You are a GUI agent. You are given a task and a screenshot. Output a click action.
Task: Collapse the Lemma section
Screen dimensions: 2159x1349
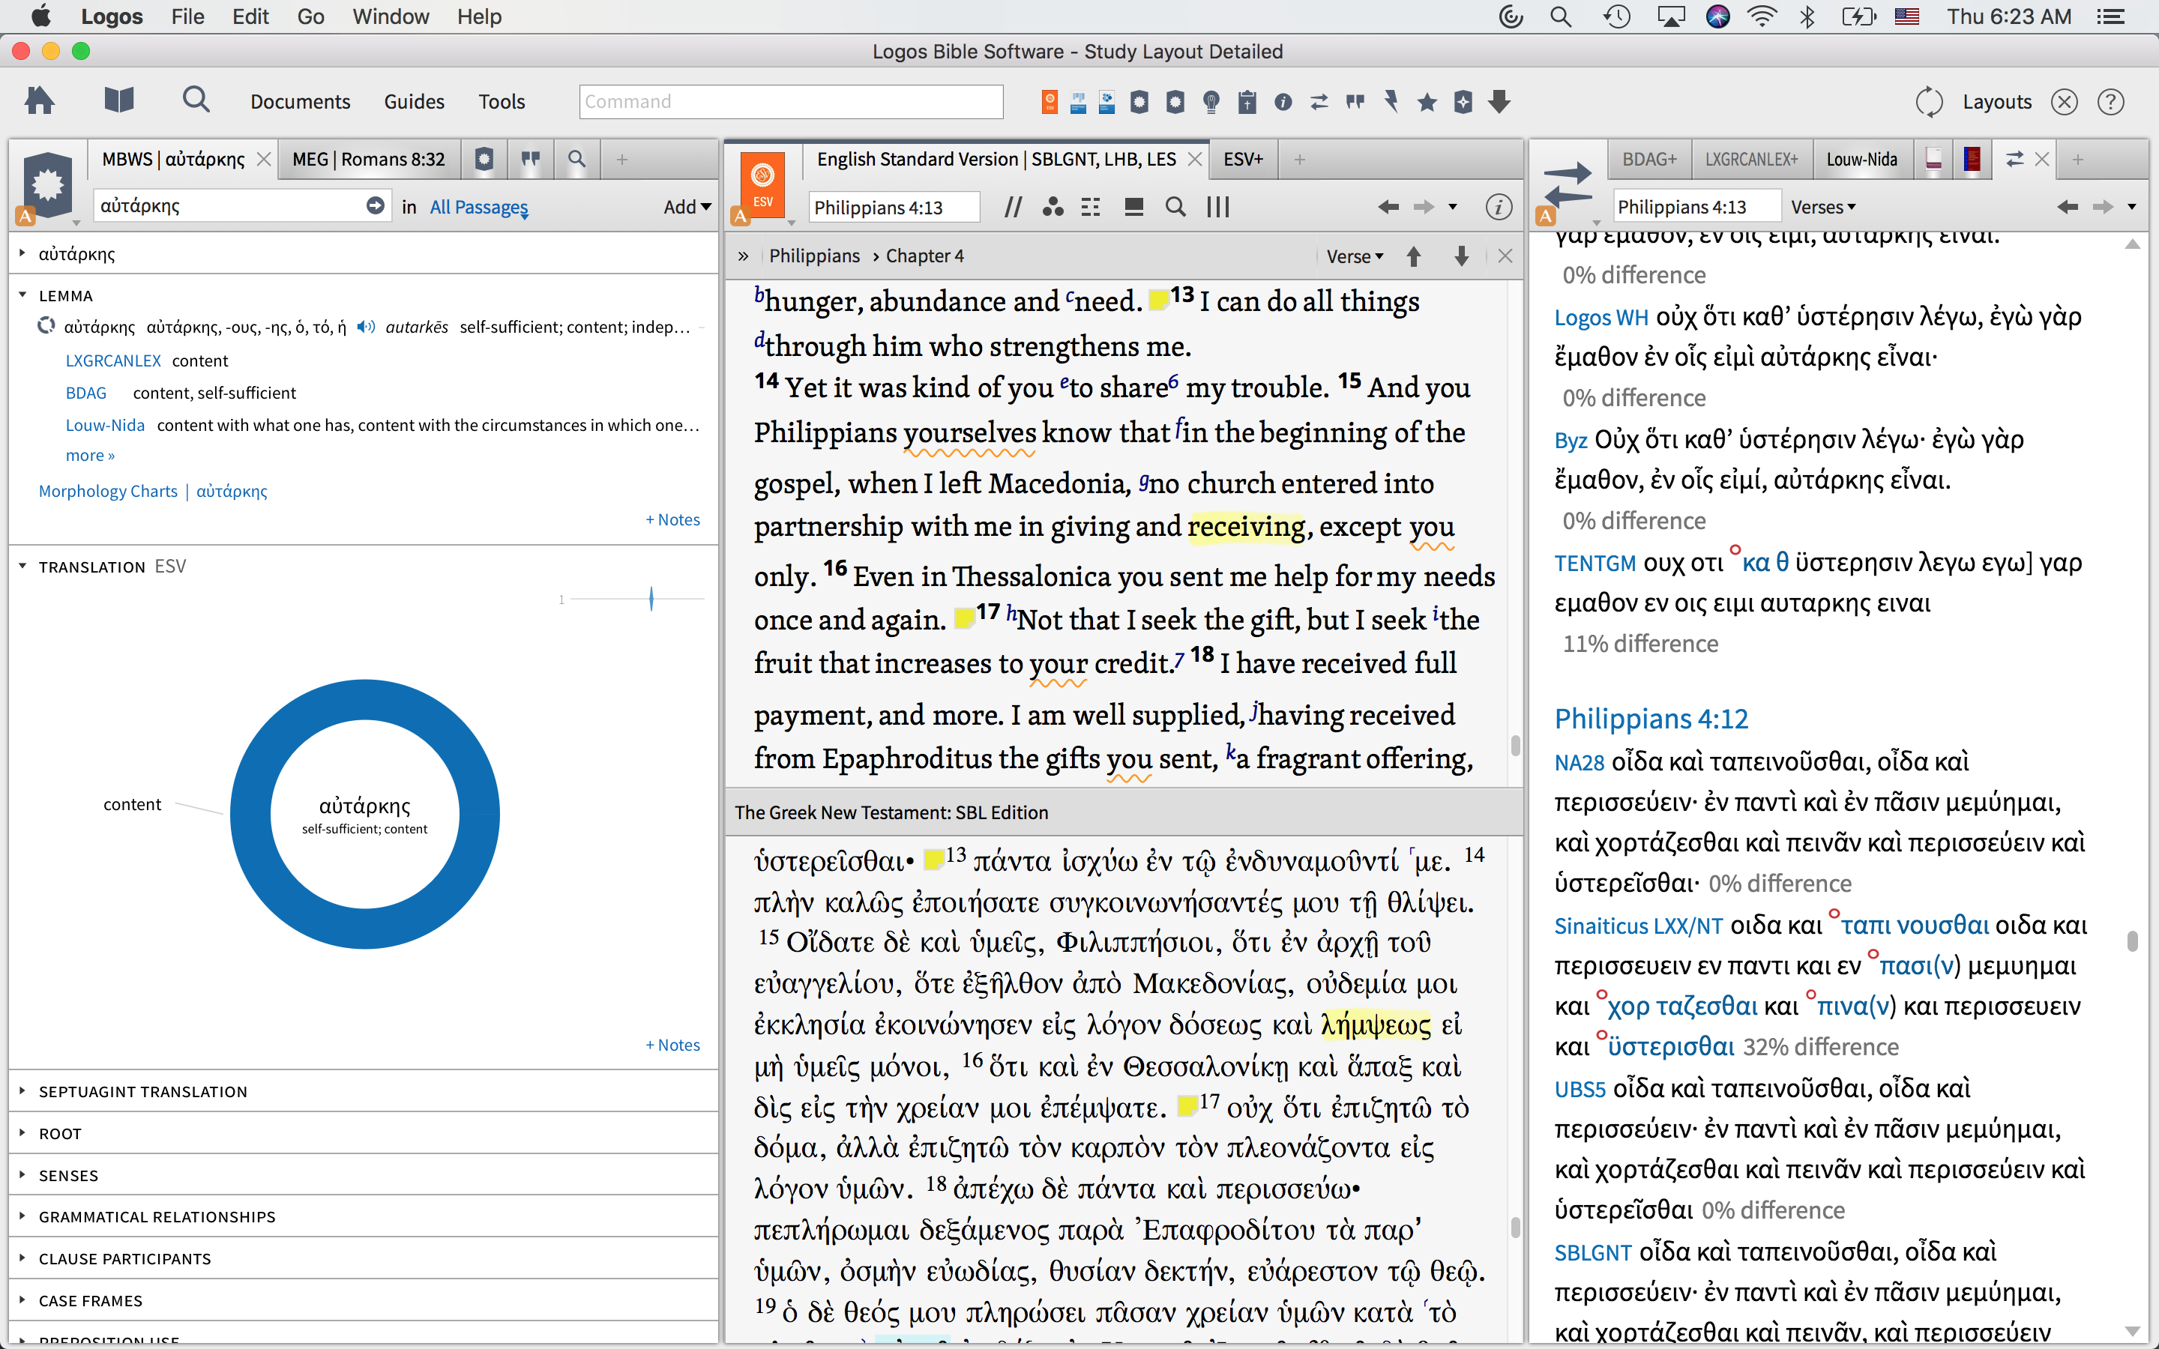tap(22, 295)
